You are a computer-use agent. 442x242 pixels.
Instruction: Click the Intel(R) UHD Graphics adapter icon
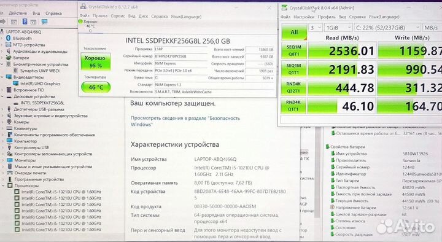tap(16, 84)
